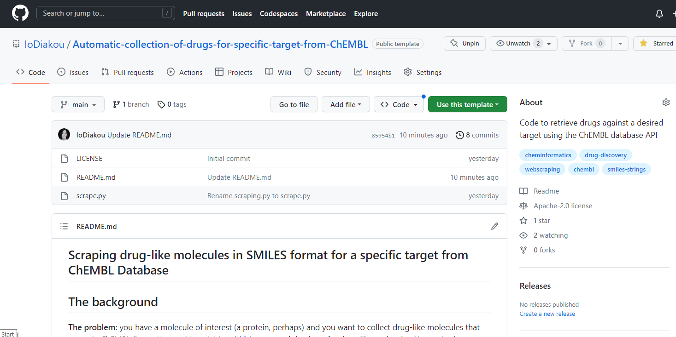Click the LICENSE file icon
The image size is (676, 337).
click(65, 158)
